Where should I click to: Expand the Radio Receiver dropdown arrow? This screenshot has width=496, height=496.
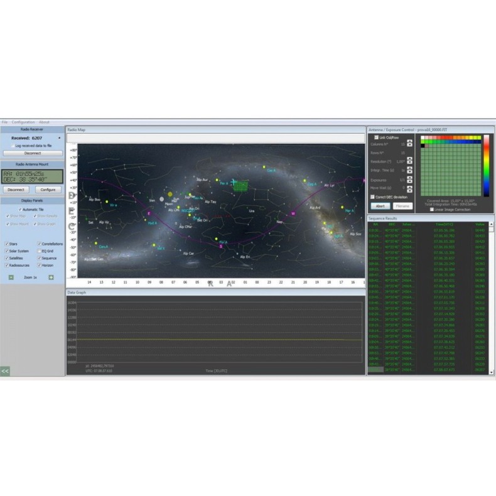pos(60,137)
